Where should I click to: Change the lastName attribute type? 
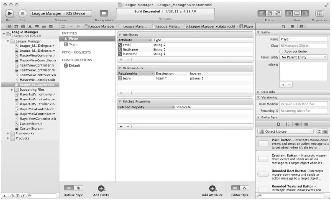(159, 54)
